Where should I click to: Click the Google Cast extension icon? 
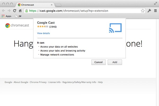115,28
